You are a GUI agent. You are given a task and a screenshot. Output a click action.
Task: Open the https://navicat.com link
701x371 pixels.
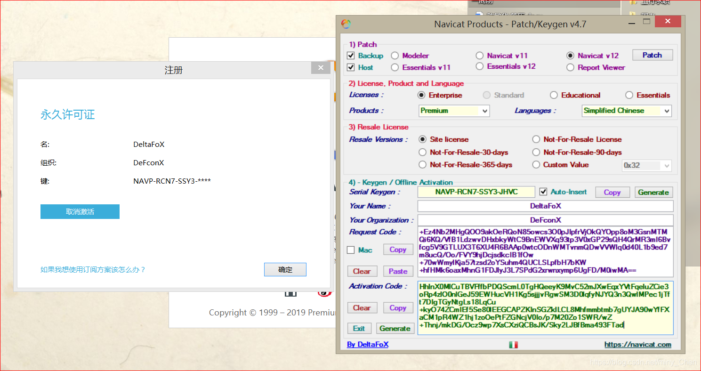(x=638, y=345)
